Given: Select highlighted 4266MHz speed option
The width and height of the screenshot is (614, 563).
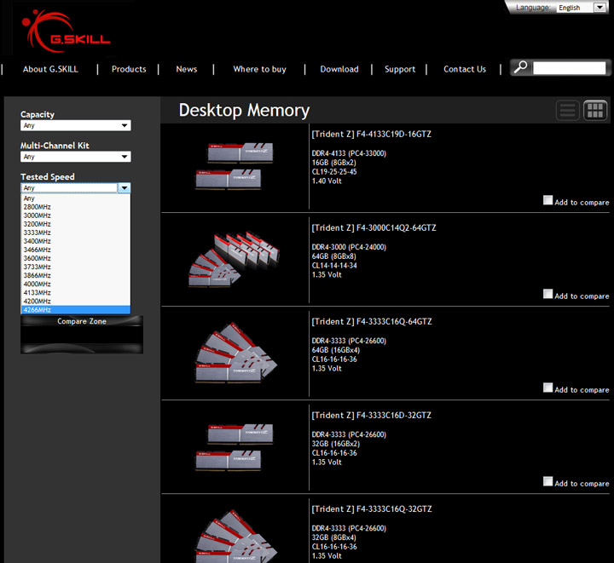Looking at the screenshot, I should click(76, 310).
